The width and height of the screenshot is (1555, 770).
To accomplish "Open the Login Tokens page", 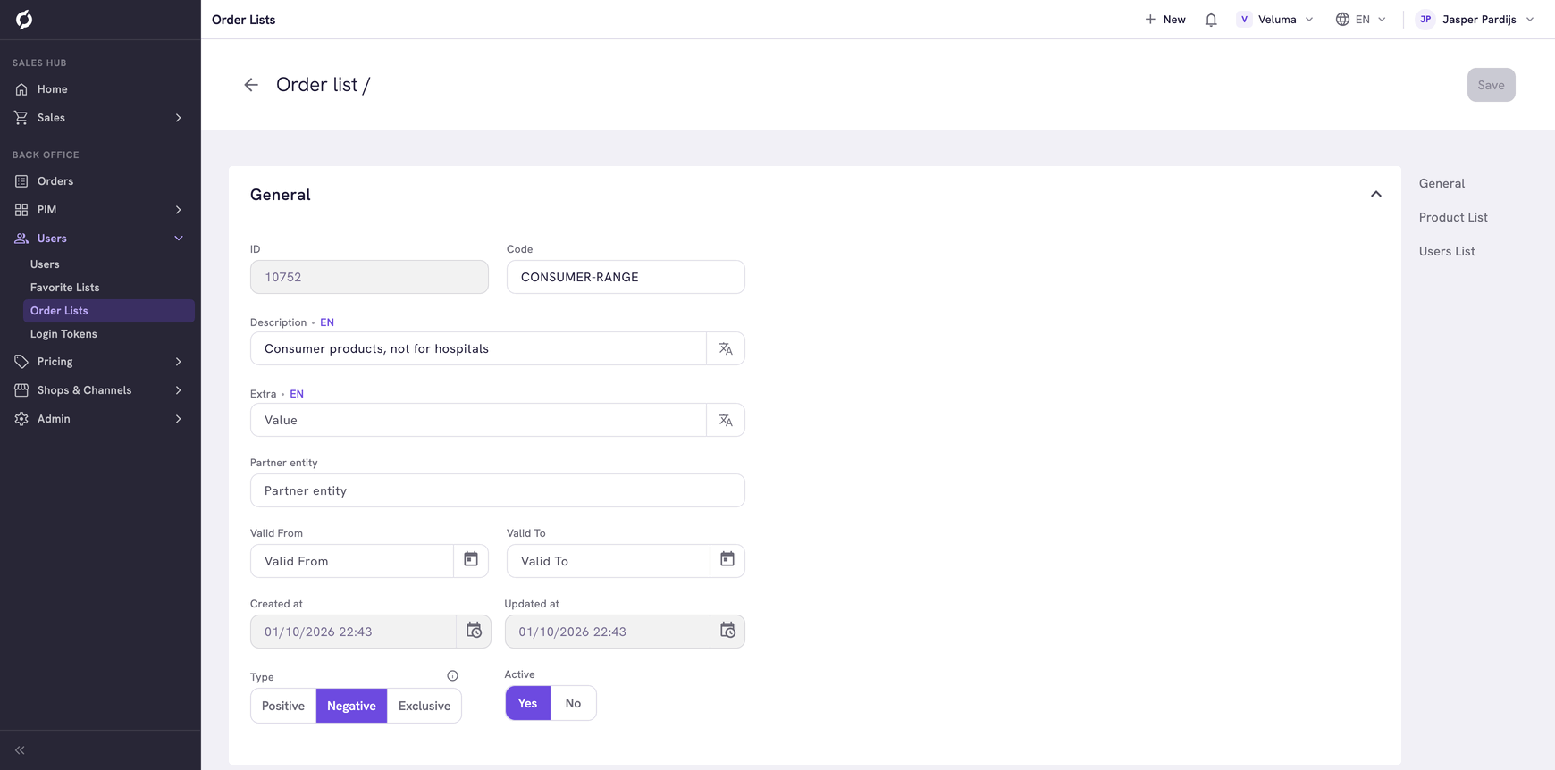I will click(x=63, y=334).
